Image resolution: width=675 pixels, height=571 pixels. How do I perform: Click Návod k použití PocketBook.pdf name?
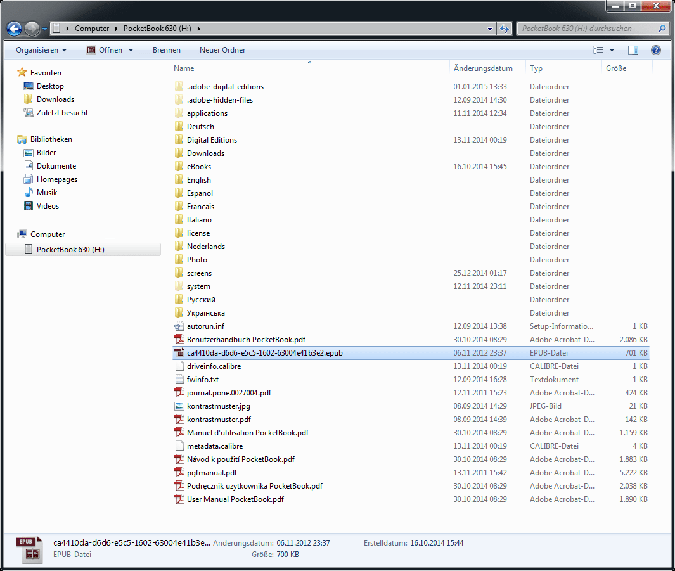coord(241,459)
